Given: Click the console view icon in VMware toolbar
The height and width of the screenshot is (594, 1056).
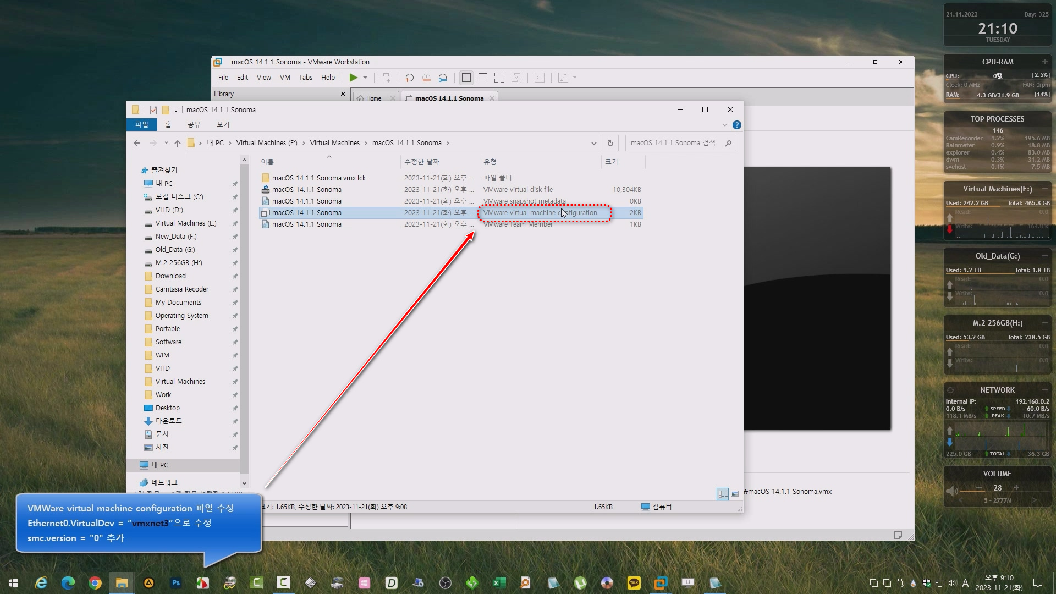Looking at the screenshot, I should (x=540, y=78).
